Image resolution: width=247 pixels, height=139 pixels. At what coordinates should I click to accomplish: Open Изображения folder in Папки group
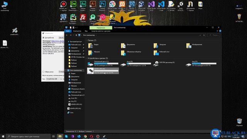pyautogui.click(x=194, y=46)
